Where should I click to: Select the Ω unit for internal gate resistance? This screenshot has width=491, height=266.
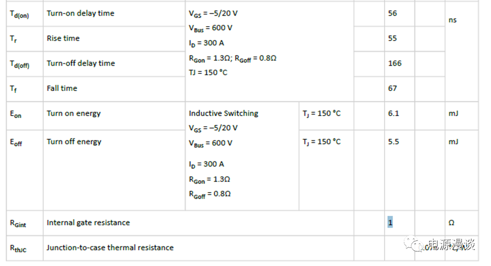(x=451, y=222)
